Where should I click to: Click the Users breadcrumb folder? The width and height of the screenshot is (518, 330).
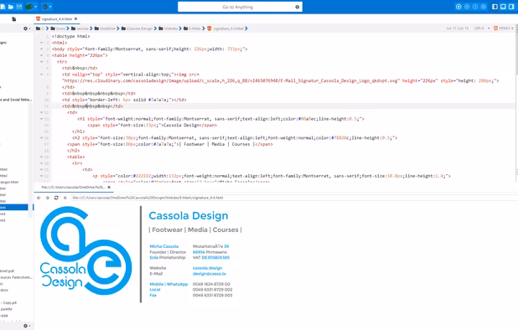tap(58, 28)
